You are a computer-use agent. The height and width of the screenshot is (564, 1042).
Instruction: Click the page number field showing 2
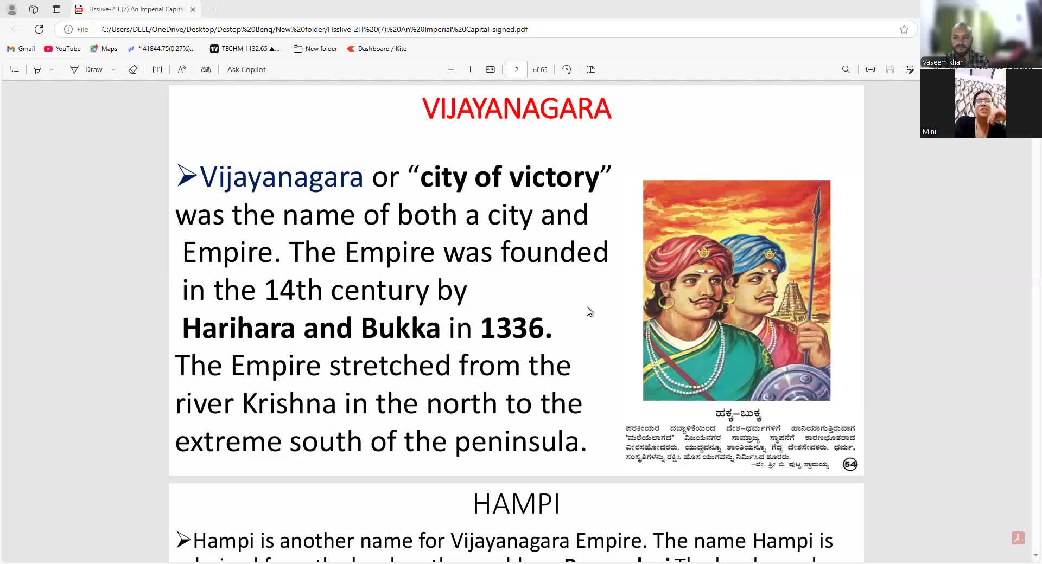click(517, 69)
